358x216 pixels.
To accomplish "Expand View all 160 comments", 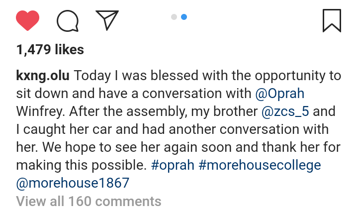I will (89, 201).
